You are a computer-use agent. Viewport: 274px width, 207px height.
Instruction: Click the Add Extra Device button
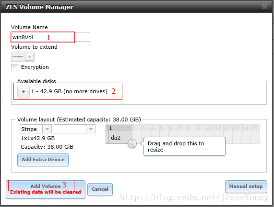(43, 160)
